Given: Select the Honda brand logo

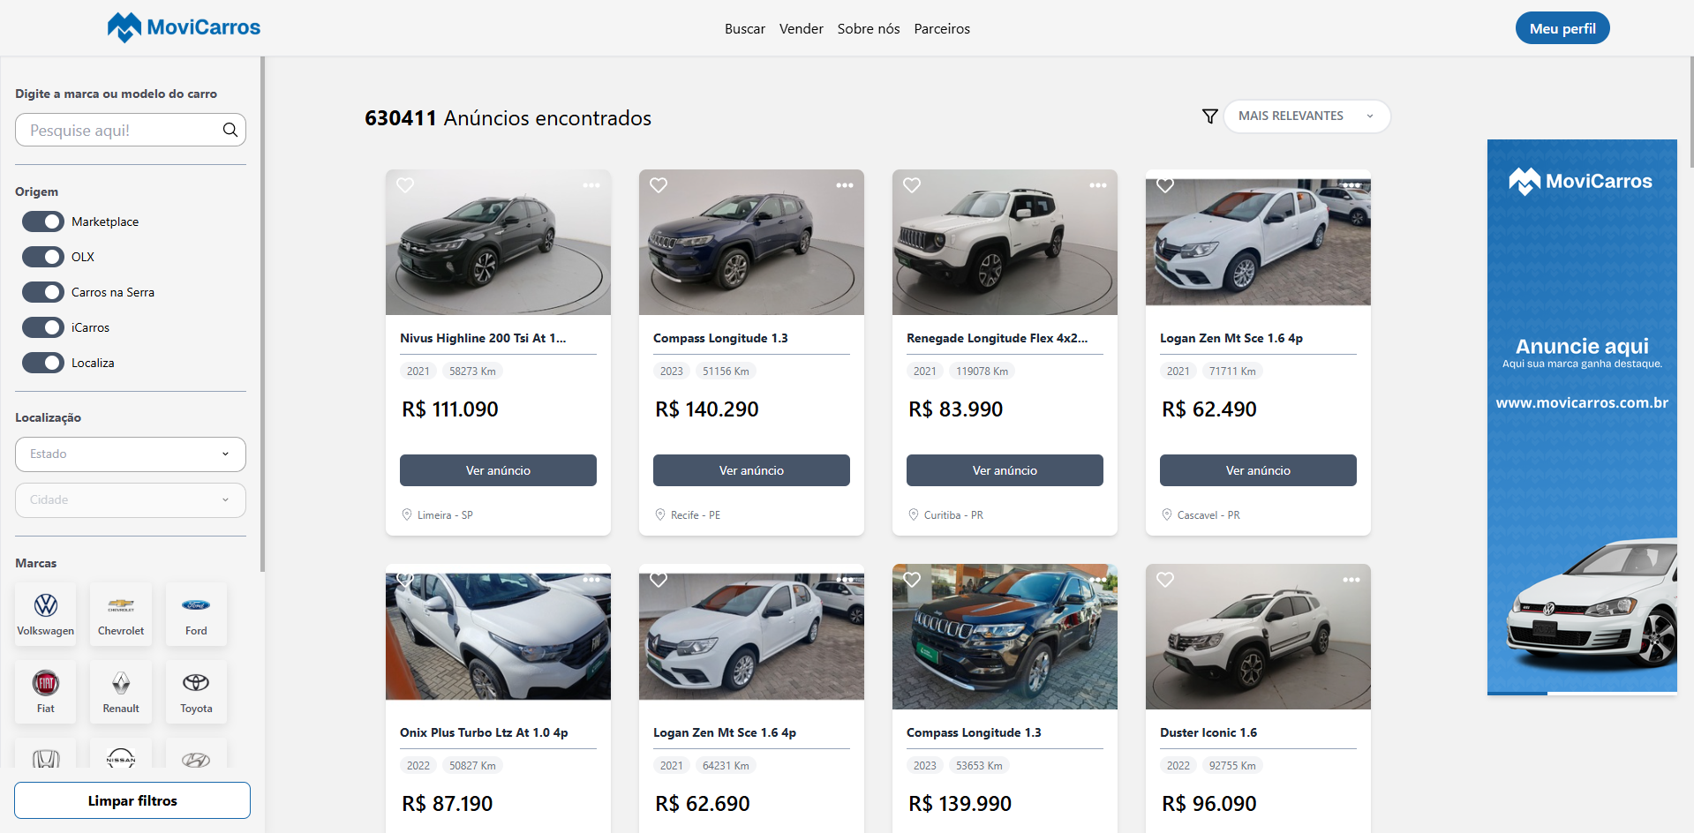Looking at the screenshot, I should coord(46,757).
